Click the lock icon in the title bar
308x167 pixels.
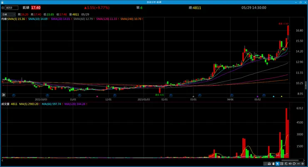[x=2, y=2]
